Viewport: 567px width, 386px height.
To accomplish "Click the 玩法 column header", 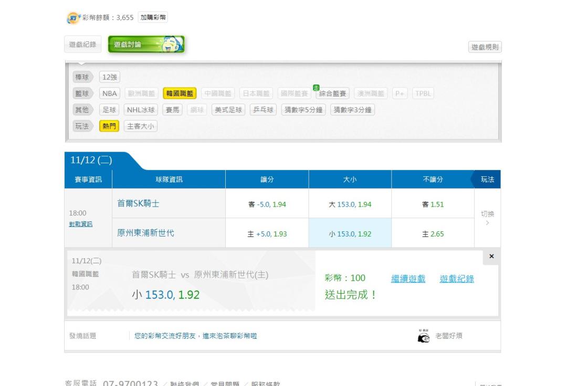I will click(487, 179).
